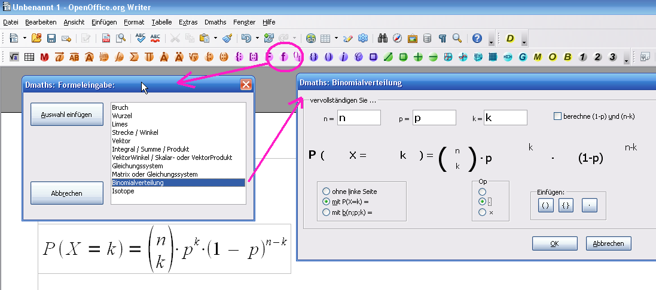The image size is (656, 290).
Task: Select the first empty Op radio button
Action: 482,192
